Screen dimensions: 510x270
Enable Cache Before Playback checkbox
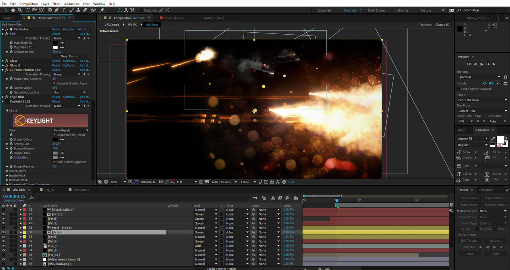click(x=458, y=89)
